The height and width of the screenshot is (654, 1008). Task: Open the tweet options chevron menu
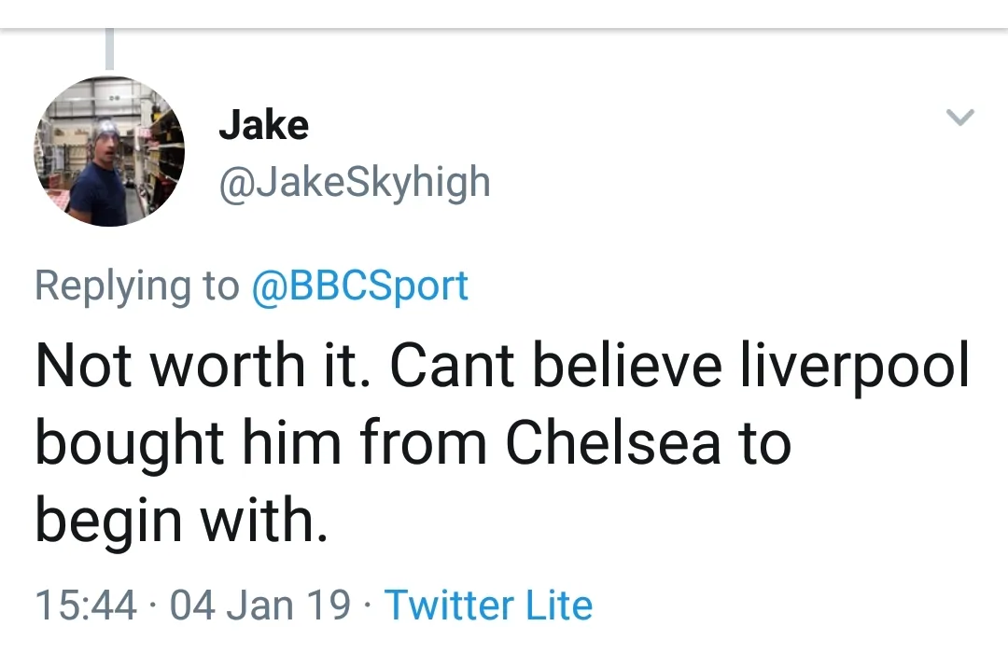pos(959,118)
